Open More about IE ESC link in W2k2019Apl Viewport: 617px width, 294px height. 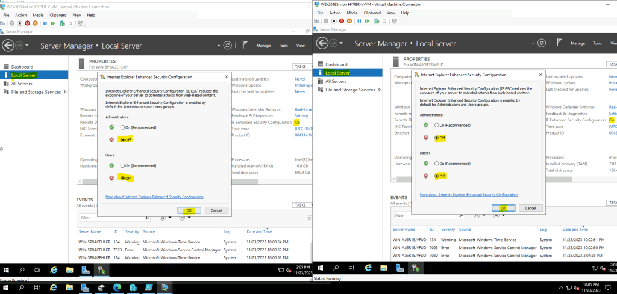point(154,197)
